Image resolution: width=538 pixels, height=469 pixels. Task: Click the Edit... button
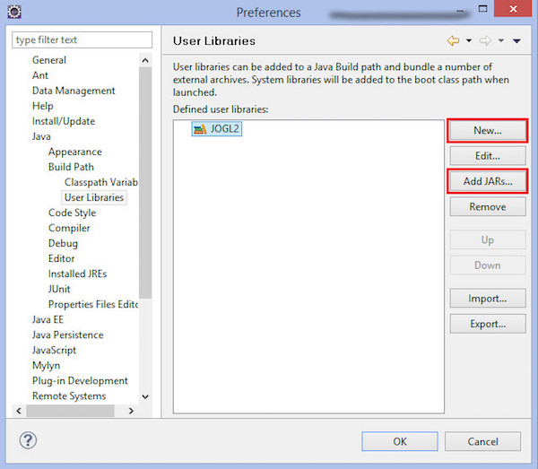[x=487, y=156]
